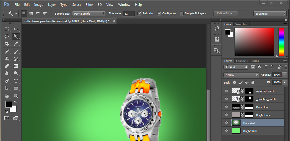Select the Blur tool
The image size is (290, 141).
click(7, 73)
